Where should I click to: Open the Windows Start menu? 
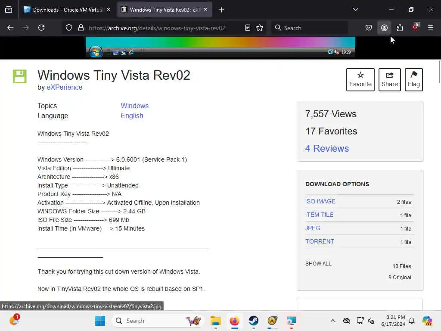[x=100, y=321]
